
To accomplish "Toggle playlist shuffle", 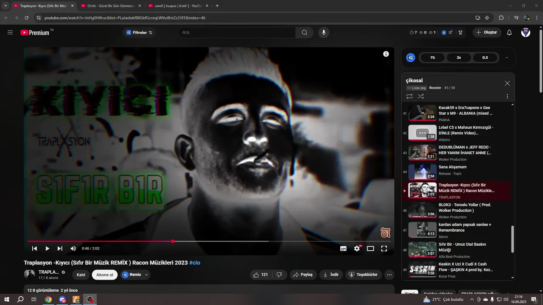I will coord(421,97).
